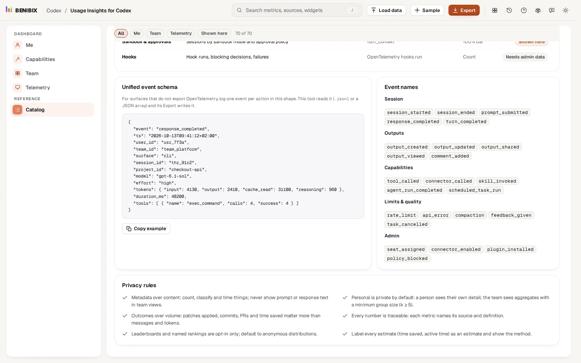Screen dimensions: 581x363
Task: Click the search magnifier icon
Action: point(239,11)
